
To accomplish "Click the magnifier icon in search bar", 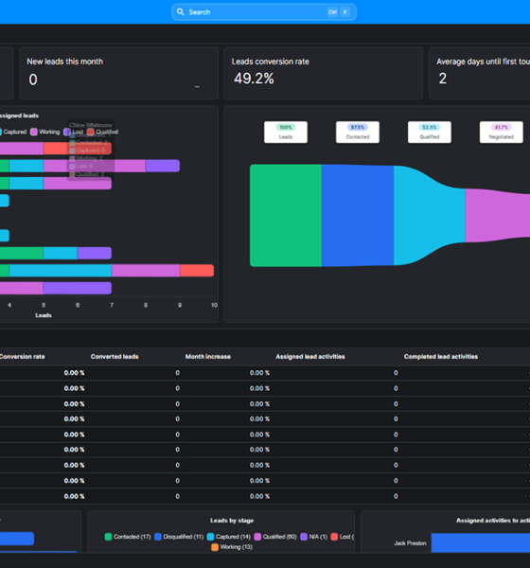I will [181, 12].
